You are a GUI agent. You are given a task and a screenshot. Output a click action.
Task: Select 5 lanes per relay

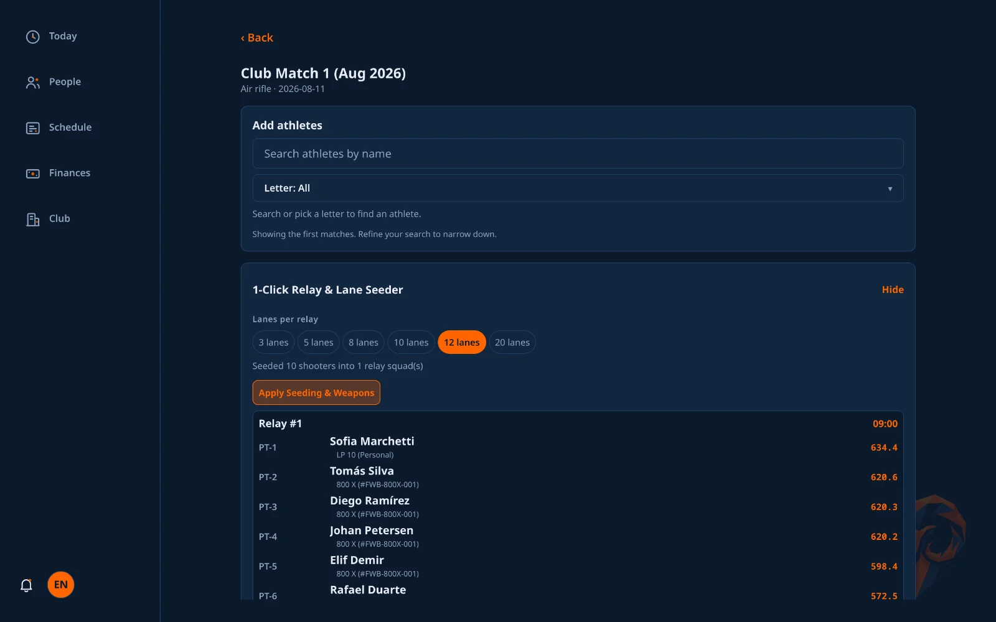pyautogui.click(x=318, y=342)
